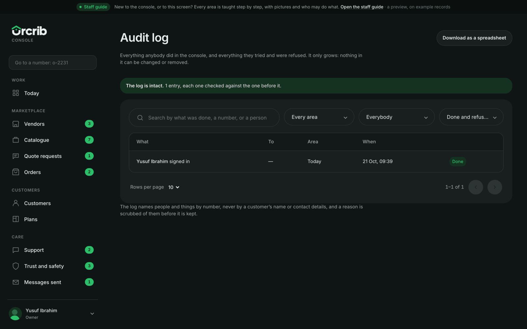Open Trust and safety in the sidebar
This screenshot has height=329, width=527.
pyautogui.click(x=53, y=266)
